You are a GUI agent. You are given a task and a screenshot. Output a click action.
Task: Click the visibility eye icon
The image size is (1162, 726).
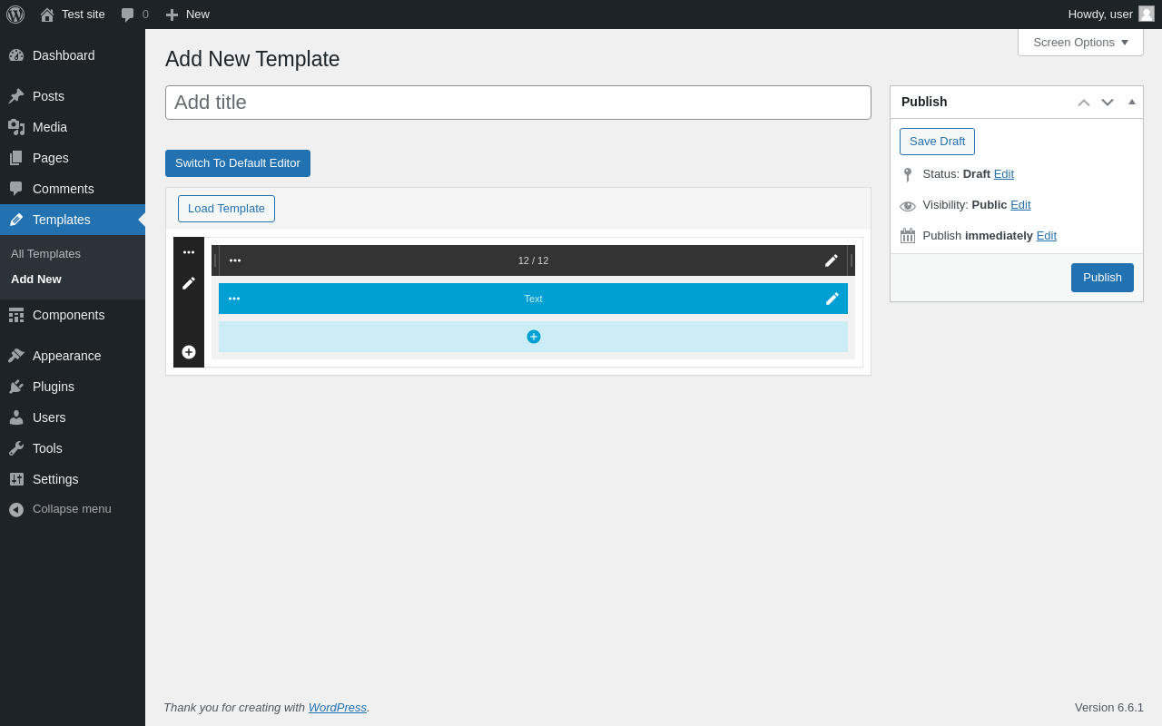tap(908, 206)
